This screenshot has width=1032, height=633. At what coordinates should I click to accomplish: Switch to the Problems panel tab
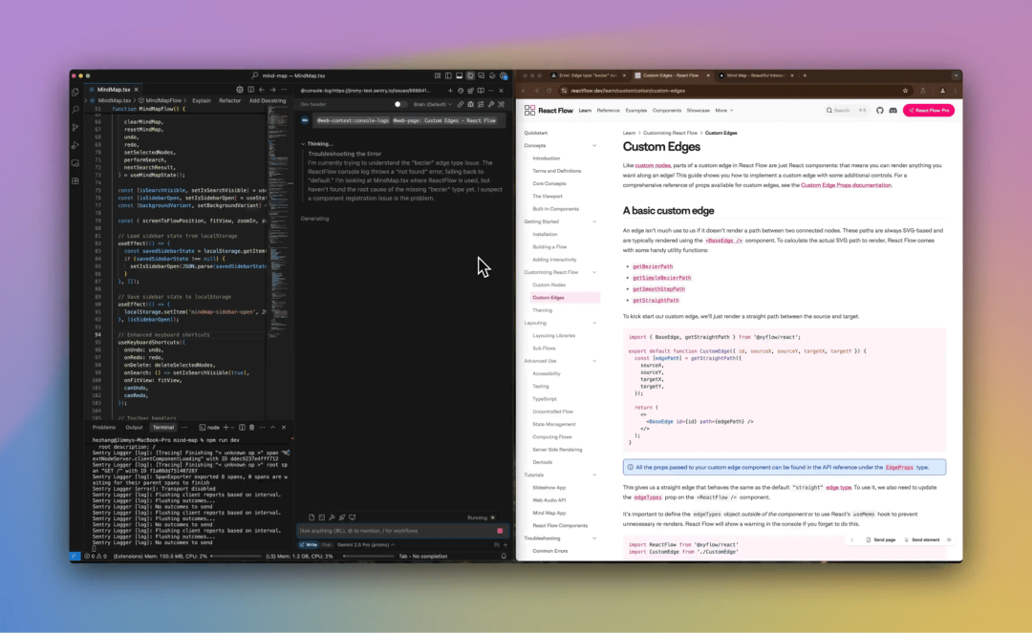click(104, 427)
